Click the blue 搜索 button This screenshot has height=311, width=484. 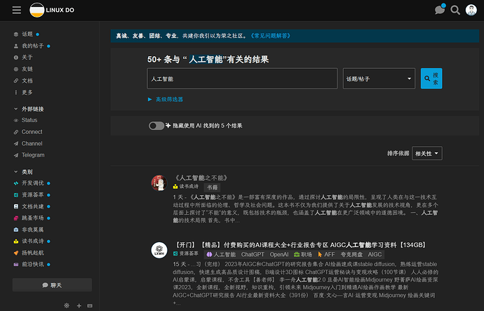[431, 79]
